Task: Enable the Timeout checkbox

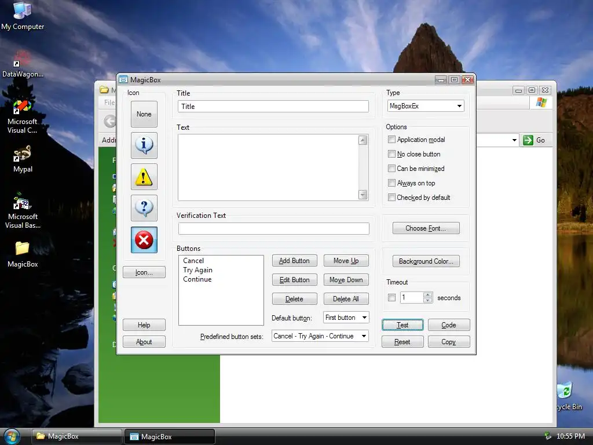Action: click(392, 297)
